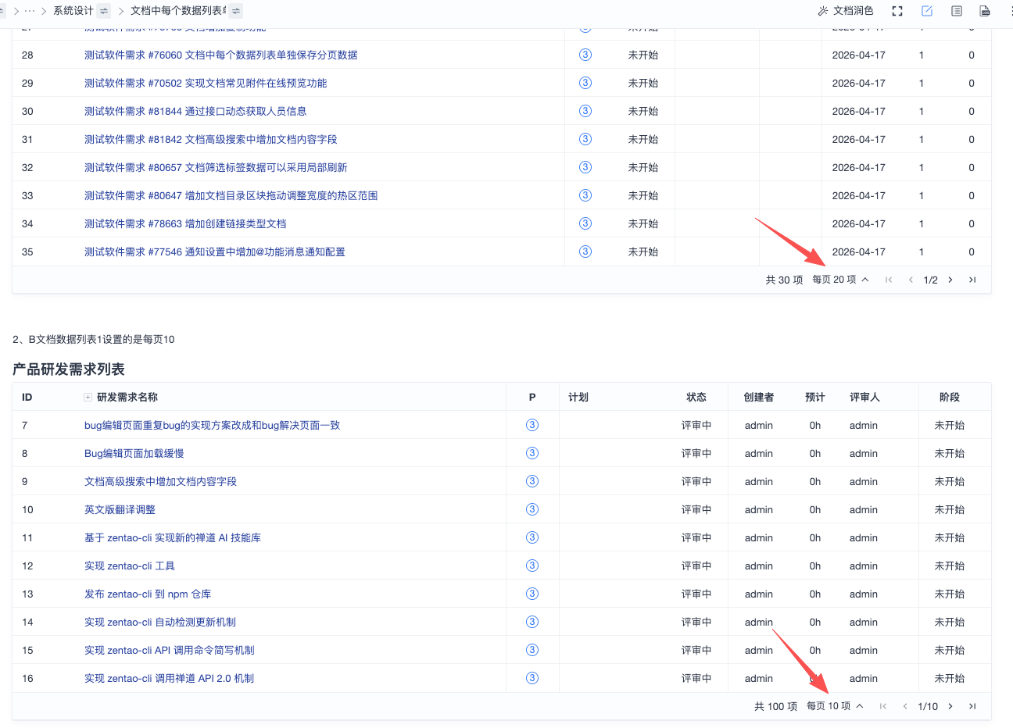Click priority 3 icon in ID 16 row
The width and height of the screenshot is (1013, 728).
click(532, 678)
